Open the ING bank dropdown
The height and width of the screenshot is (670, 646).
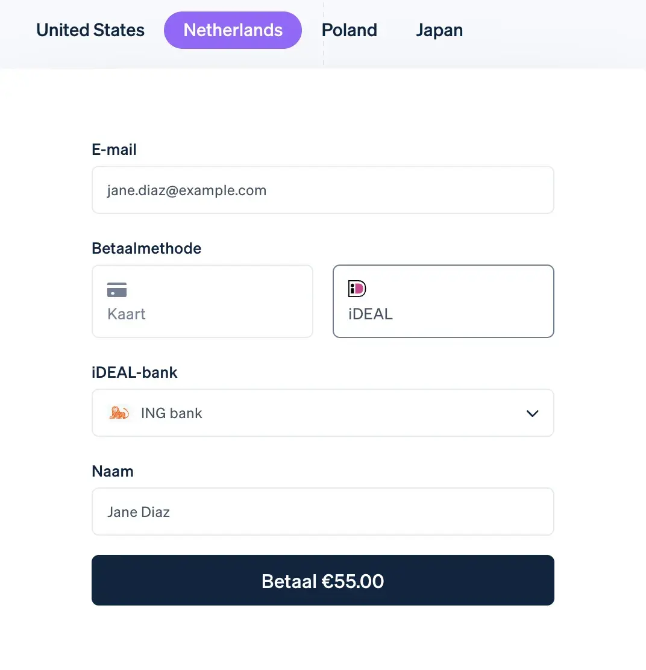point(322,413)
